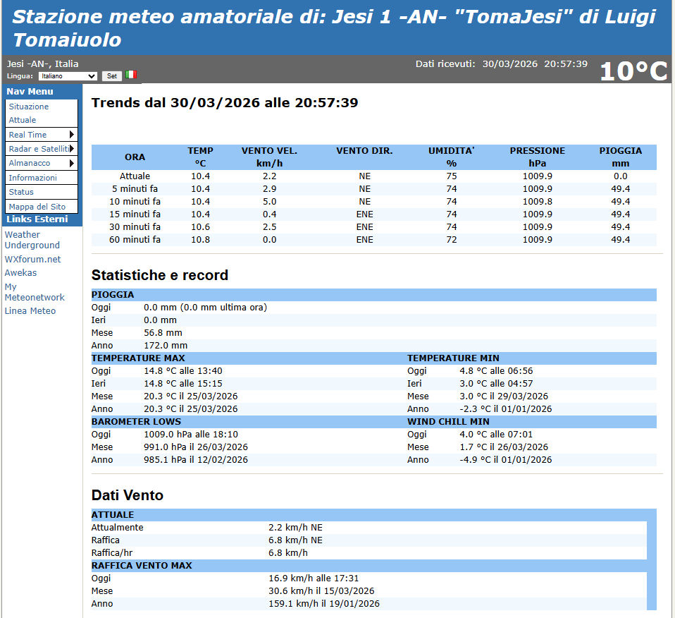Go to the Status menu item
This screenshot has width=675, height=618.
pos(21,192)
